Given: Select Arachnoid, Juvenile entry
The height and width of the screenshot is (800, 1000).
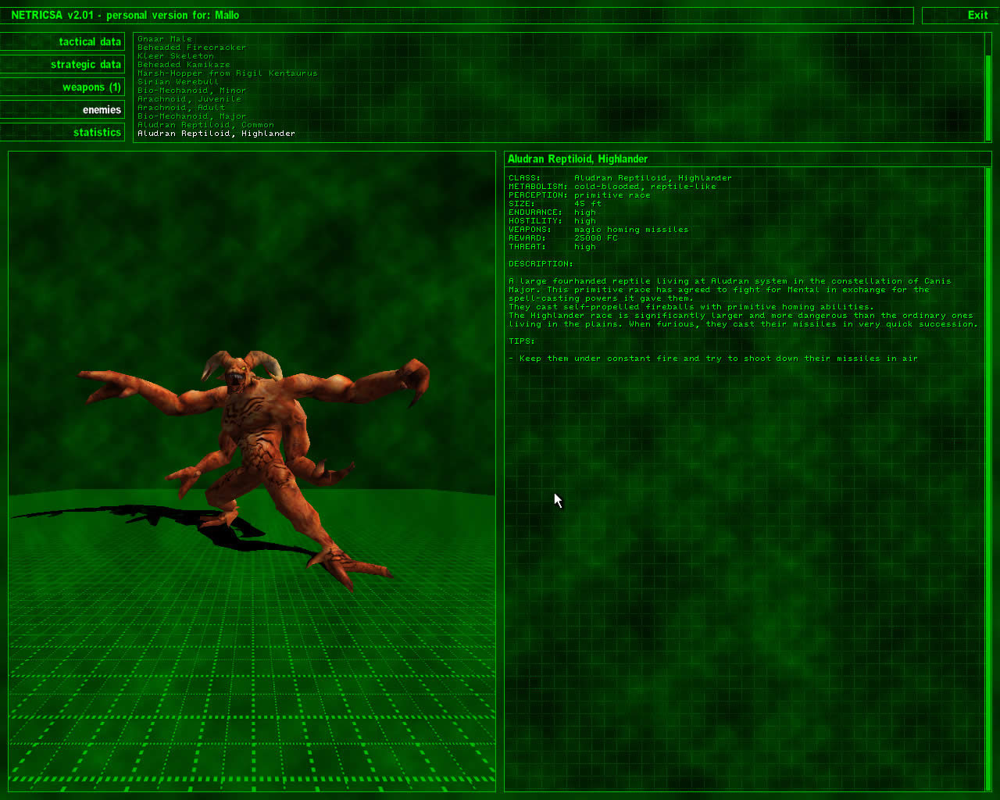Looking at the screenshot, I should [x=189, y=99].
